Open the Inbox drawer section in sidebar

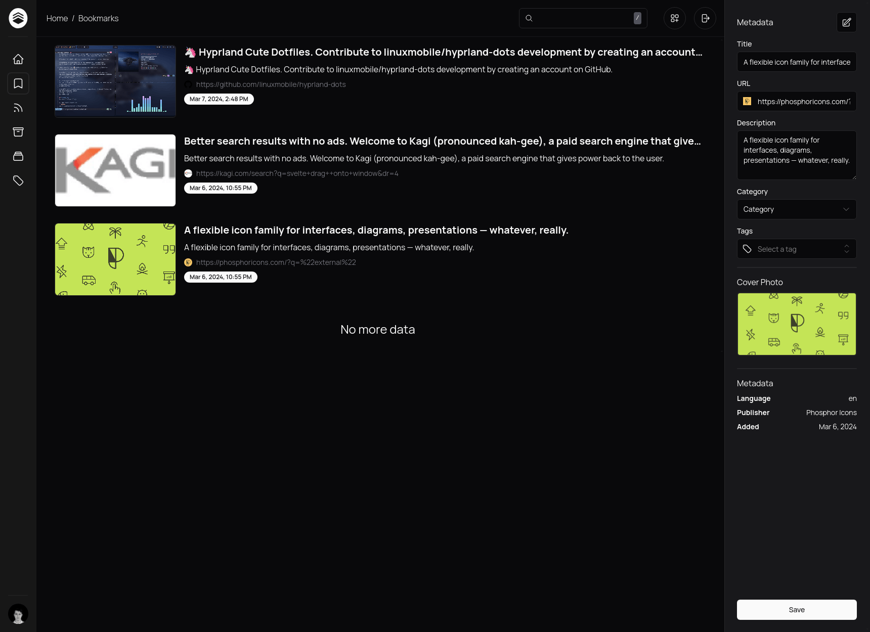[x=18, y=156]
